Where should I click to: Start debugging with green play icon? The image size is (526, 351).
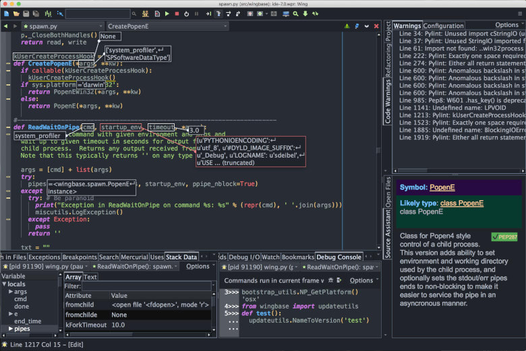coord(167,13)
